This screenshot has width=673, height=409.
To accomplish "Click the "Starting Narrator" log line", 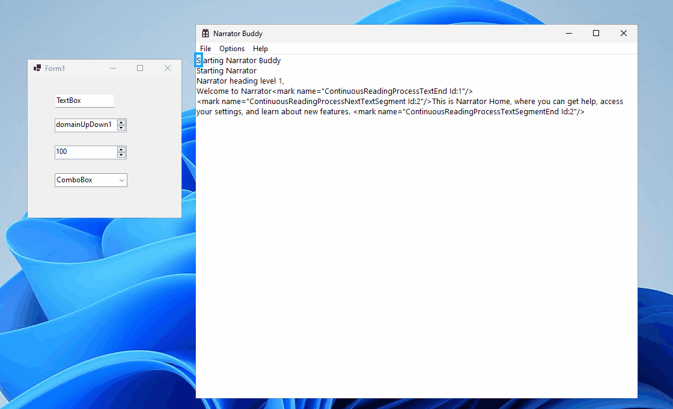I will tap(226, 71).
